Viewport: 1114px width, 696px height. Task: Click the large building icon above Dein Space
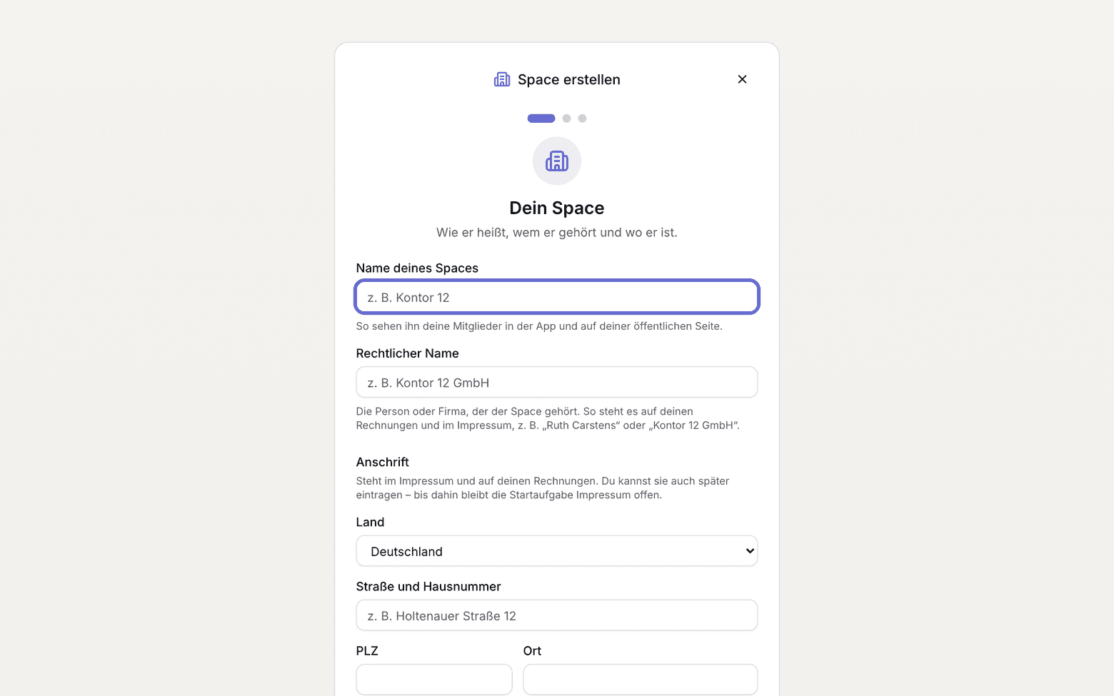(x=557, y=161)
